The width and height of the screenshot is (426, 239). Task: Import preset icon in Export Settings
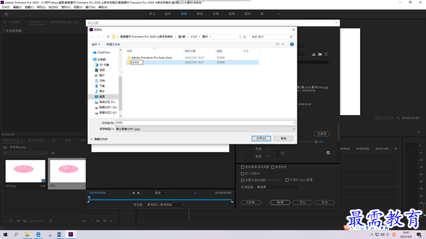tap(320, 54)
